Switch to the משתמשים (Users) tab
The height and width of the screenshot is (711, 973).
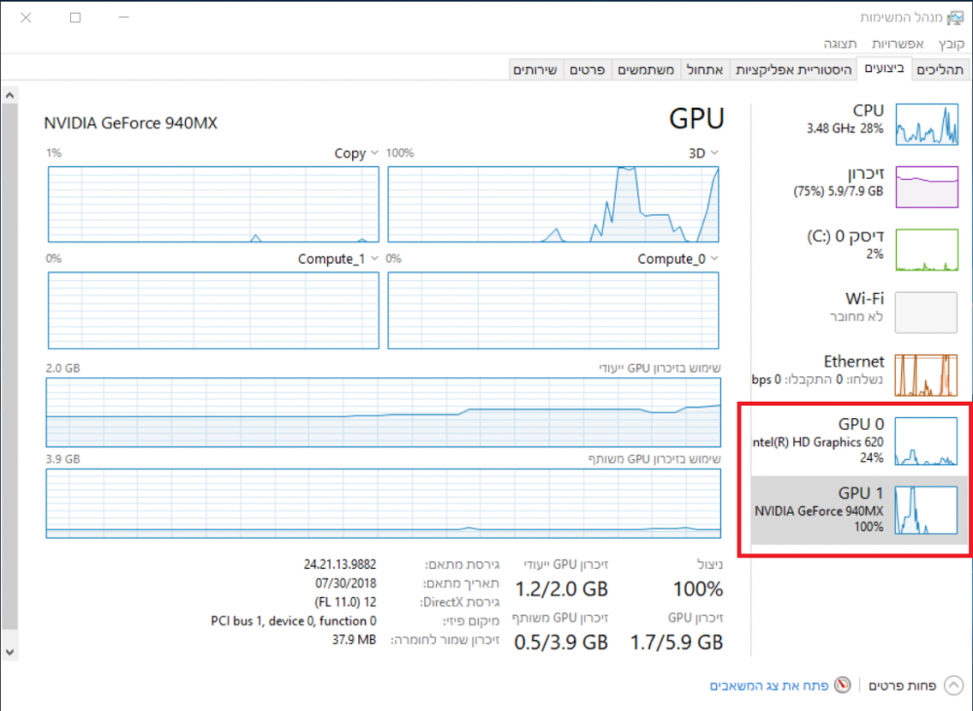[646, 70]
